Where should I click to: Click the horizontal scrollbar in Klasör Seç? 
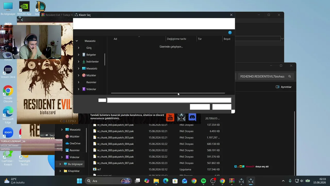coord(168,93)
